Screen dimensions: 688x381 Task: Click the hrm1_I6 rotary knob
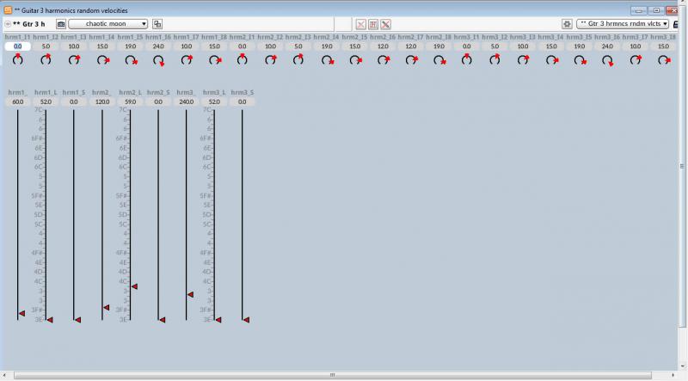tap(158, 60)
